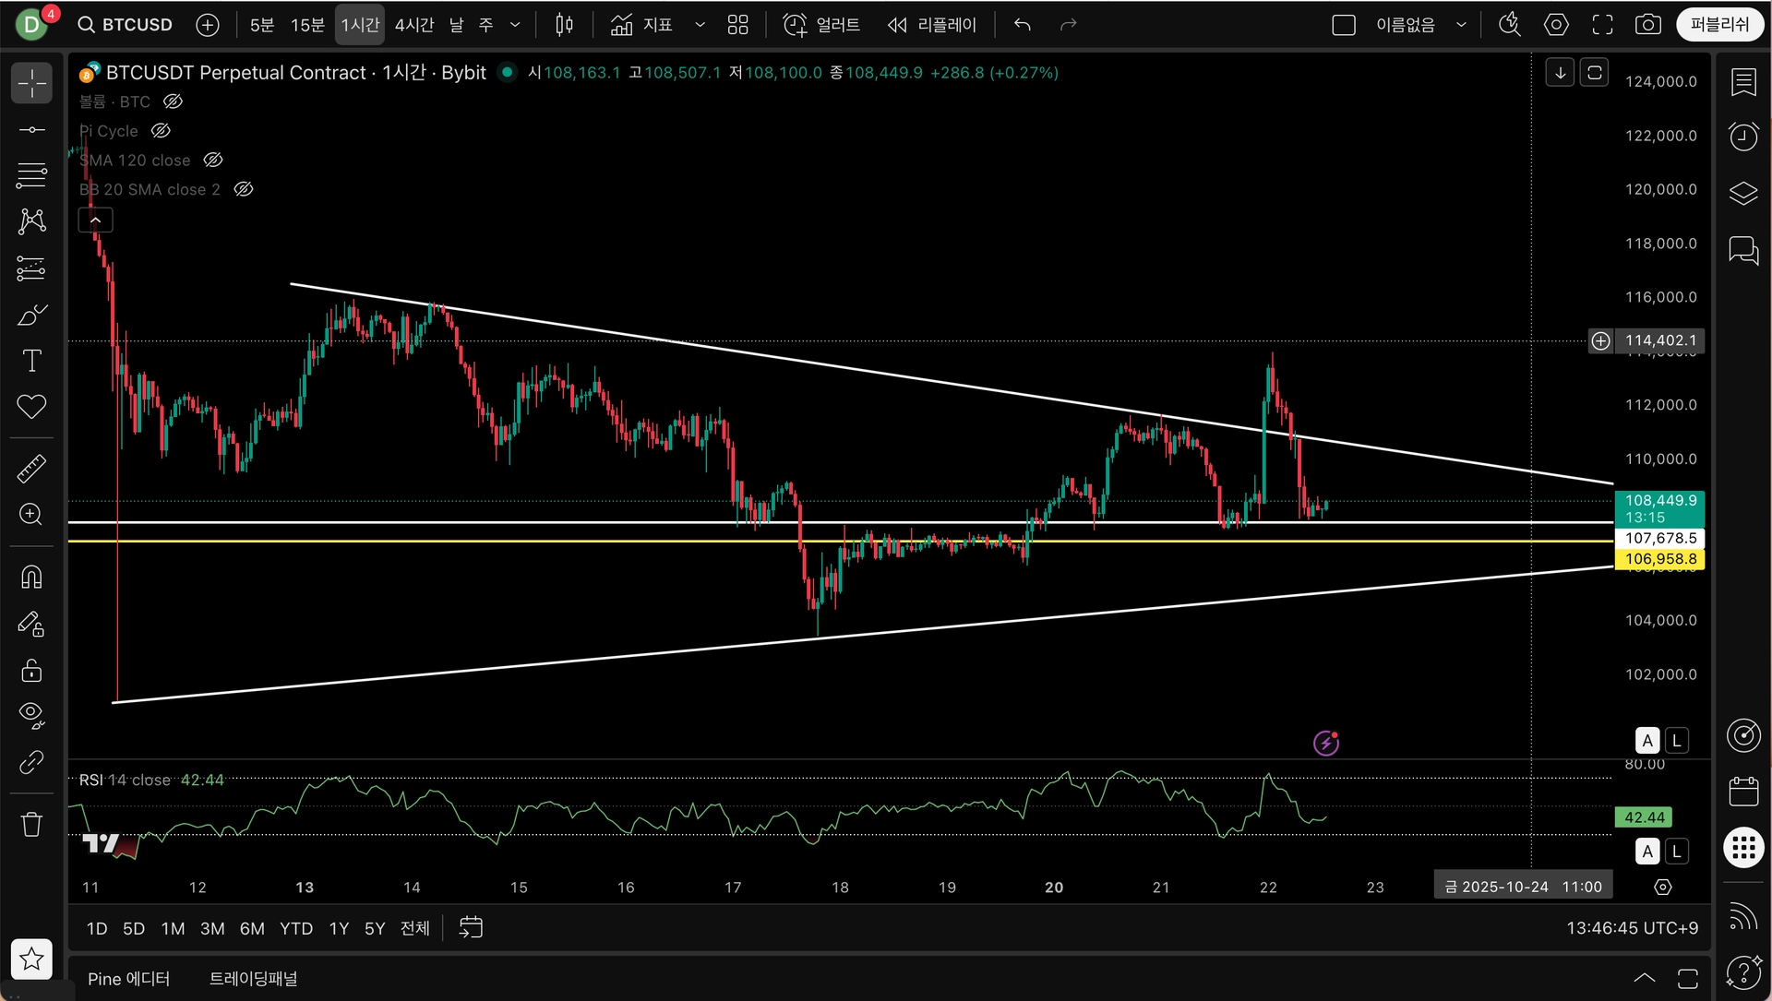Click the 퍼블리쉬 publish button
The image size is (1772, 1001).
point(1719,25)
